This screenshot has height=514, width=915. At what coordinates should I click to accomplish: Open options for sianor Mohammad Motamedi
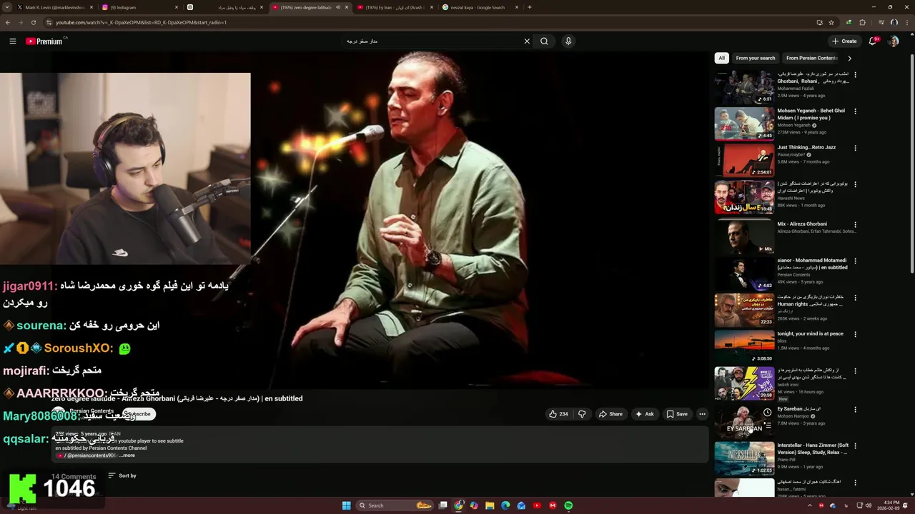855,261
